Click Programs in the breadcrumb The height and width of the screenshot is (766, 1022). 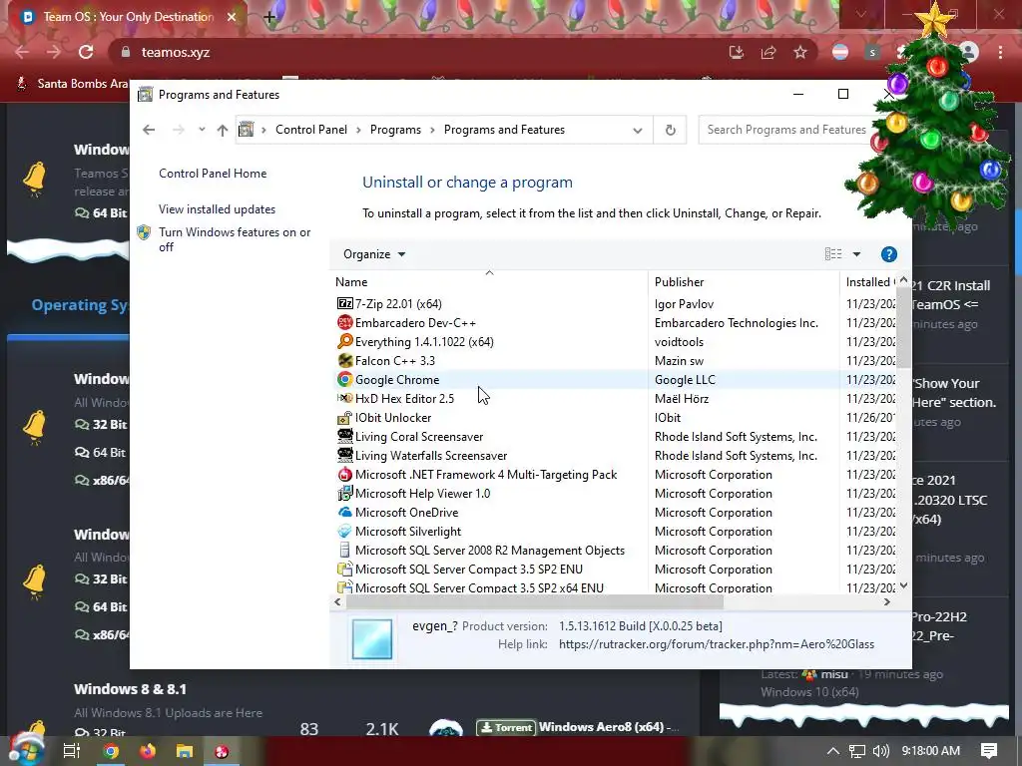click(x=395, y=130)
